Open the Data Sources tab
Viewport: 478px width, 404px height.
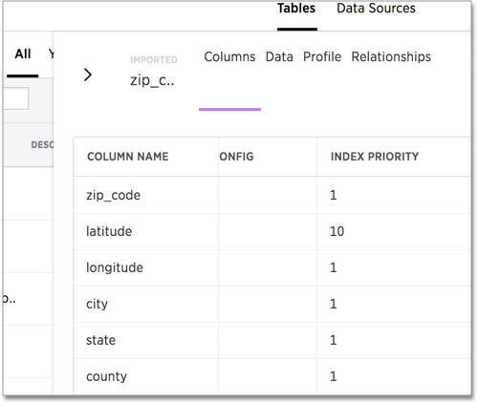376,9
